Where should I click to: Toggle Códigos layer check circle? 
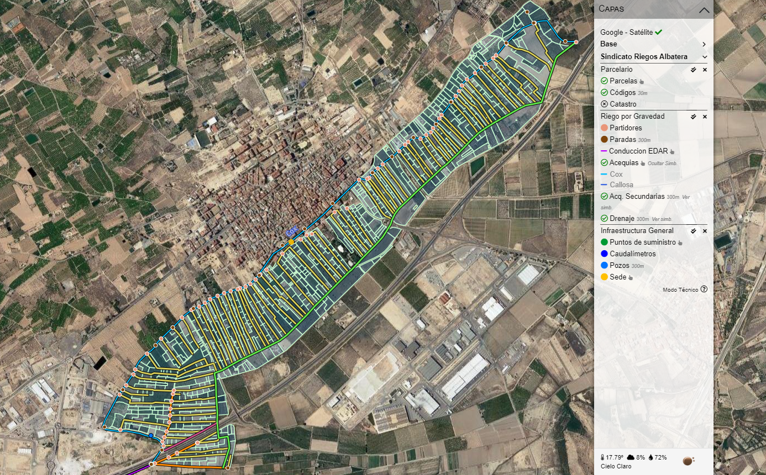click(604, 93)
